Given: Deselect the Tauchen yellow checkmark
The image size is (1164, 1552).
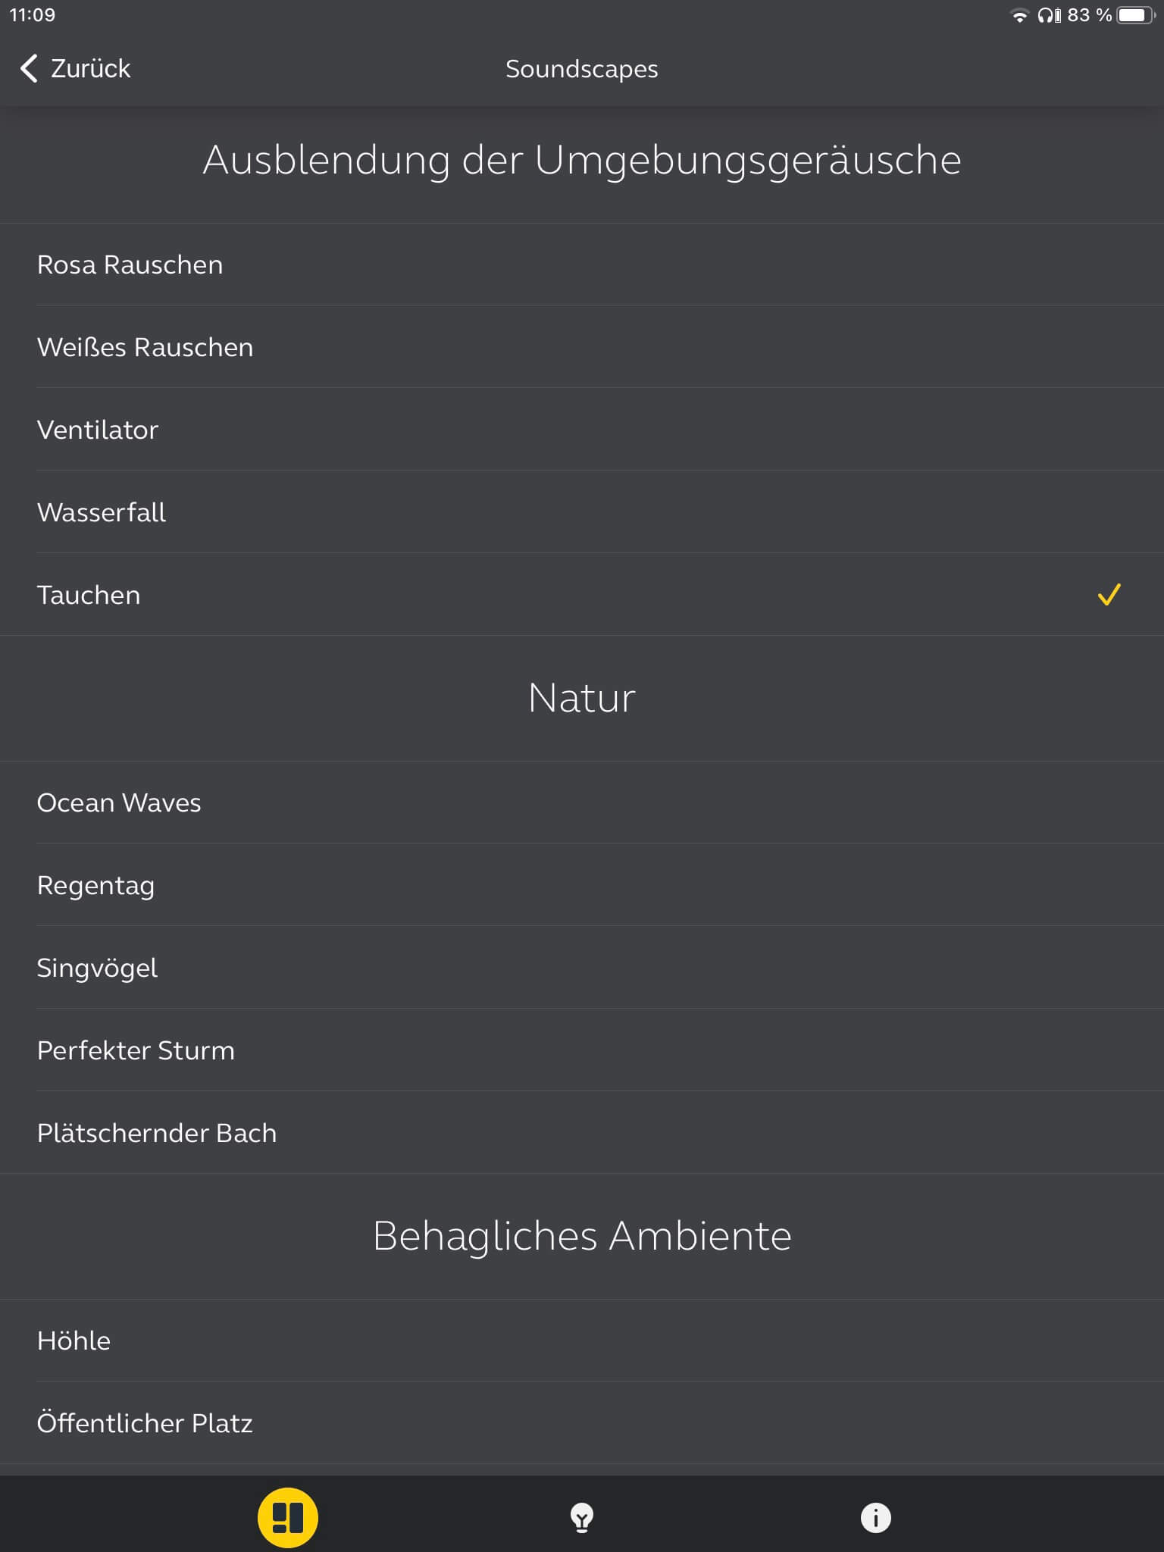Looking at the screenshot, I should pyautogui.click(x=1109, y=595).
